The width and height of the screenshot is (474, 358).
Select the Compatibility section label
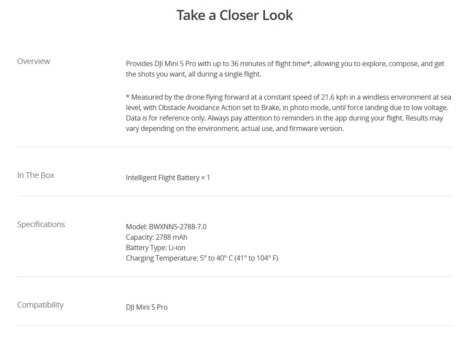pyautogui.click(x=40, y=305)
